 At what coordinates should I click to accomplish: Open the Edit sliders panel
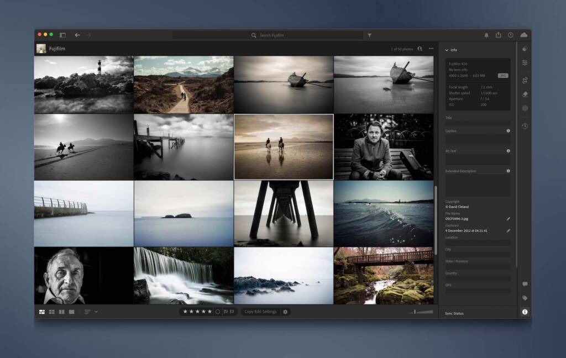pos(525,62)
